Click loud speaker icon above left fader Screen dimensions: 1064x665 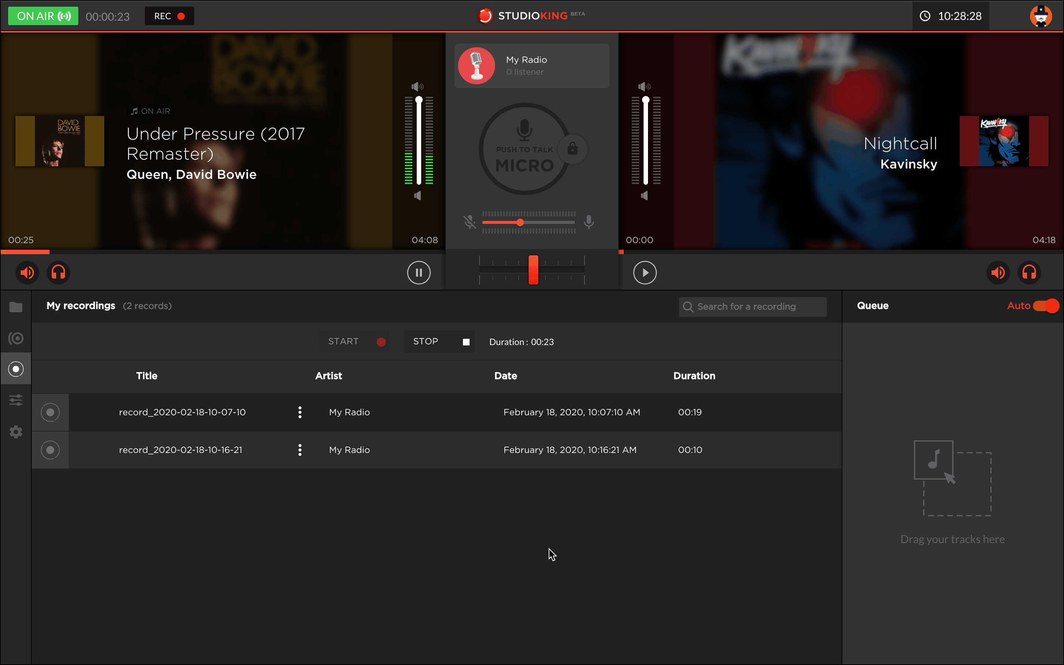(417, 86)
